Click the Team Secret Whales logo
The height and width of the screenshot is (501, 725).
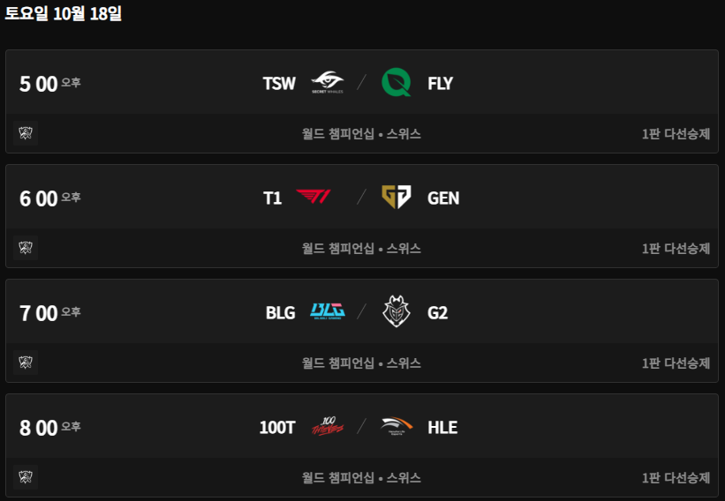(x=327, y=84)
